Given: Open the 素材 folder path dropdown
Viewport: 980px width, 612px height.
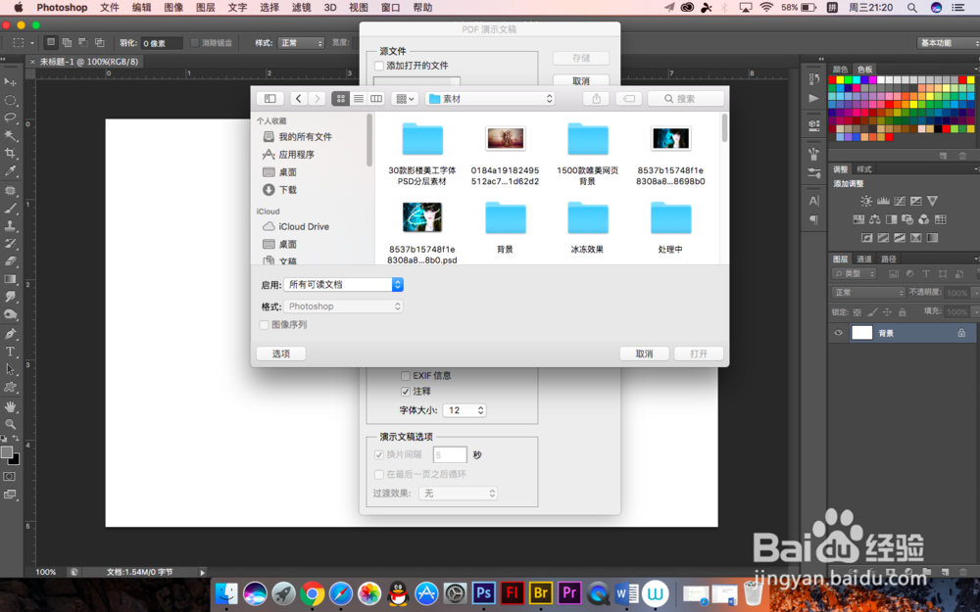Looking at the screenshot, I should 490,98.
